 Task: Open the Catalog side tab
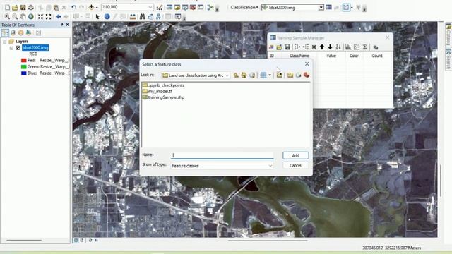[x=448, y=35]
